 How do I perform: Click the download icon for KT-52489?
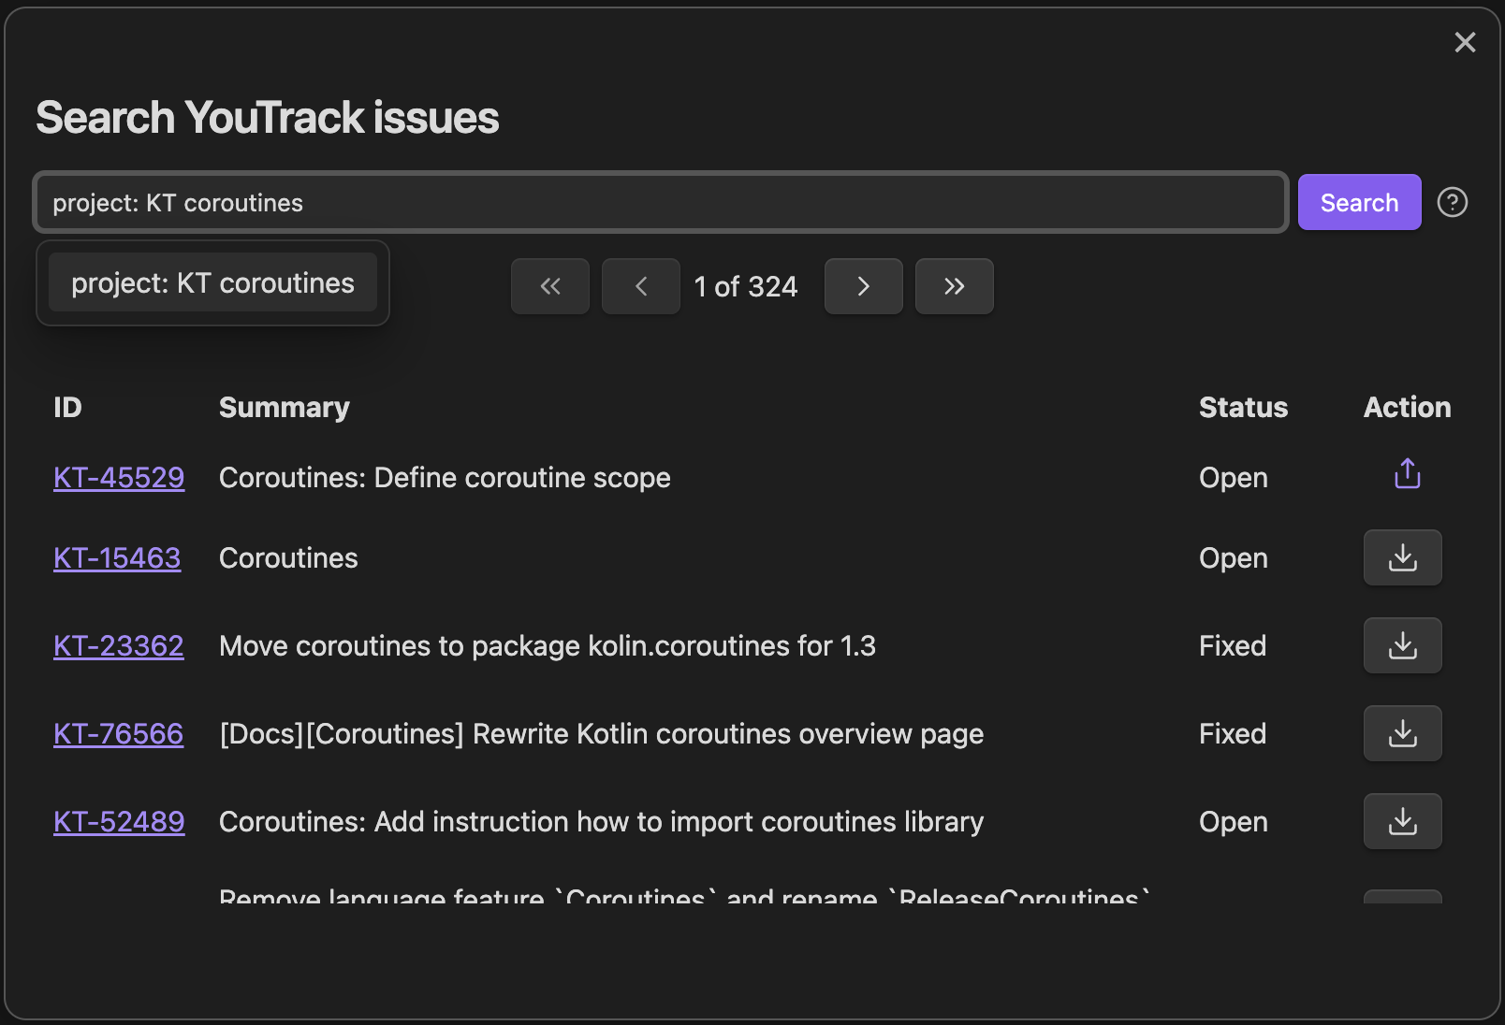(1403, 821)
